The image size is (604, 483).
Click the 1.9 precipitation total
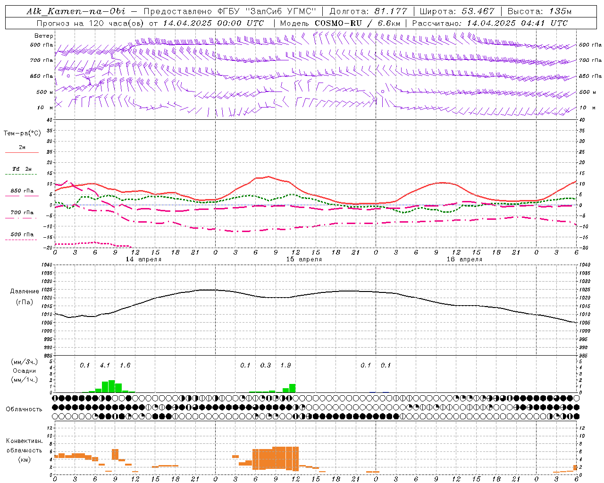click(x=285, y=366)
